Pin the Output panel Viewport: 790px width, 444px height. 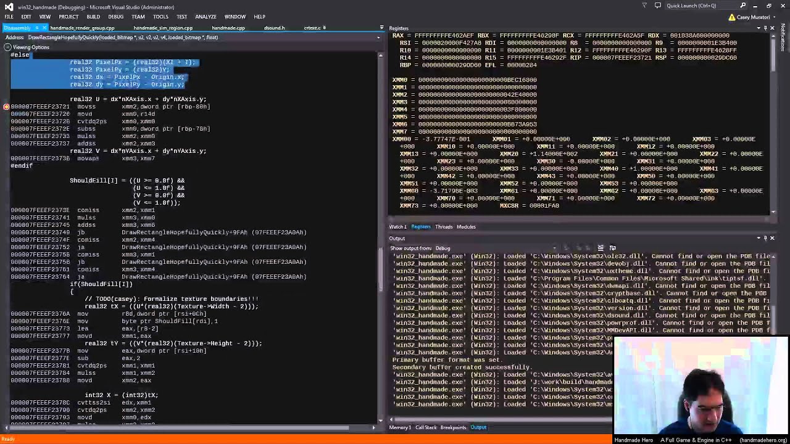coord(765,238)
